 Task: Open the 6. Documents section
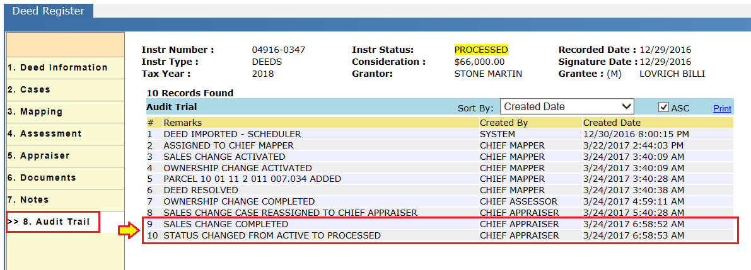pos(65,177)
